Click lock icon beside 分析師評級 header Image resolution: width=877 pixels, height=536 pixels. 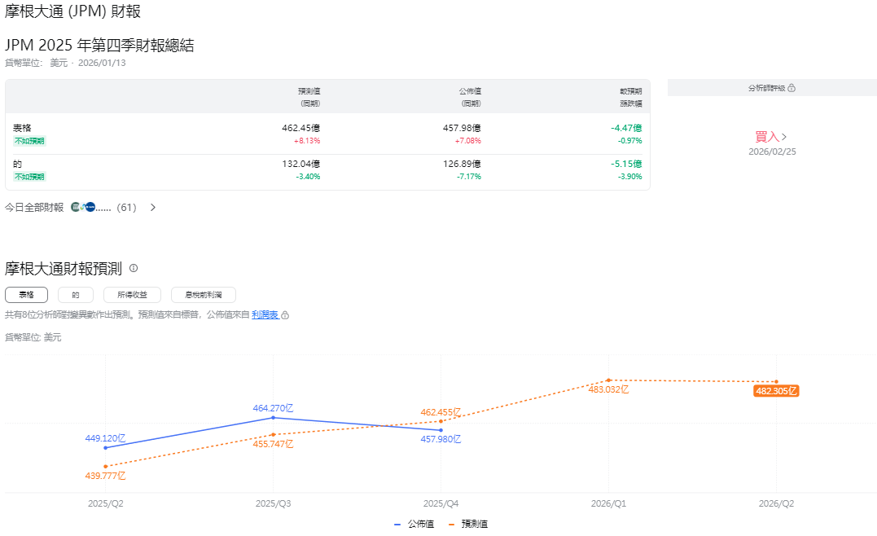pyautogui.click(x=791, y=88)
